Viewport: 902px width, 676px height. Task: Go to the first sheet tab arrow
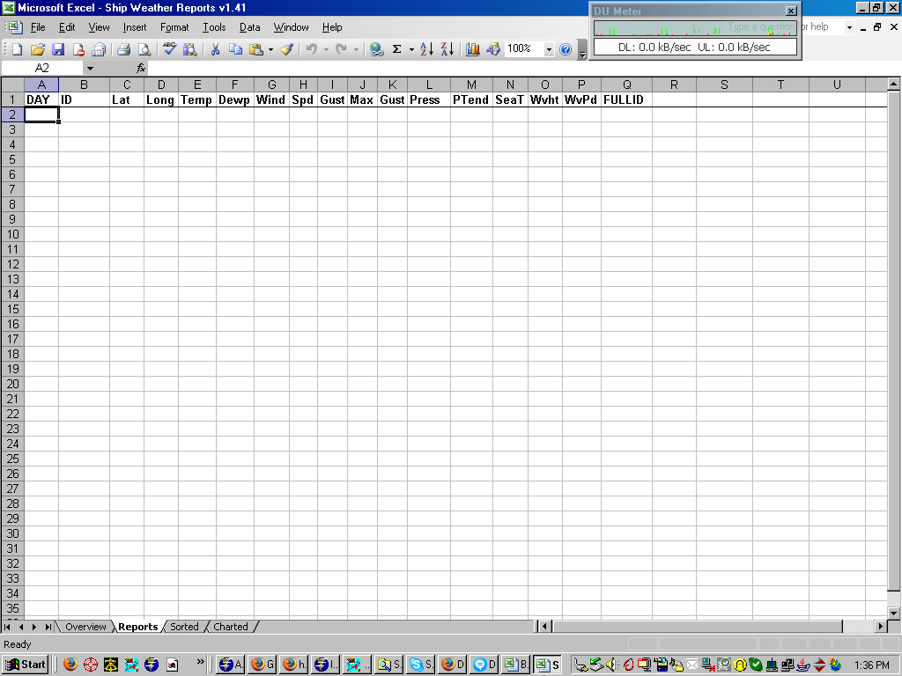pyautogui.click(x=7, y=627)
